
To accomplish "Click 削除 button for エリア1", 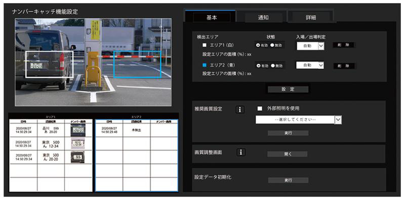I will (344, 45).
